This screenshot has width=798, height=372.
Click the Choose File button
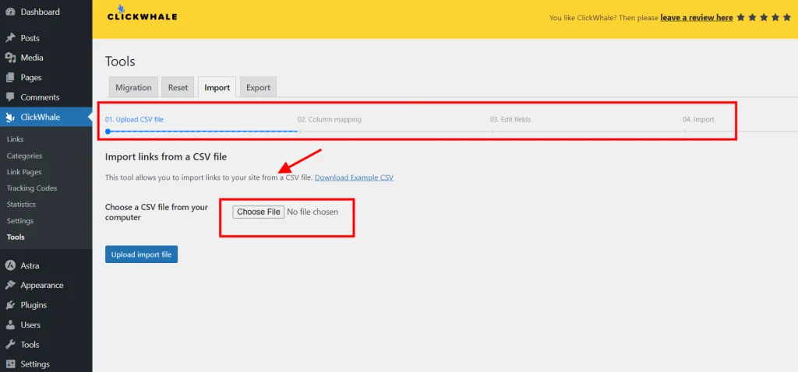(x=258, y=212)
